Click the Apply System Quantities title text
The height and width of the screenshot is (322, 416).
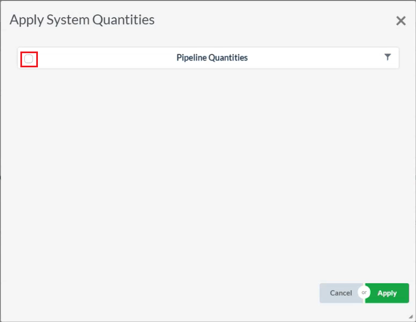tap(82, 20)
